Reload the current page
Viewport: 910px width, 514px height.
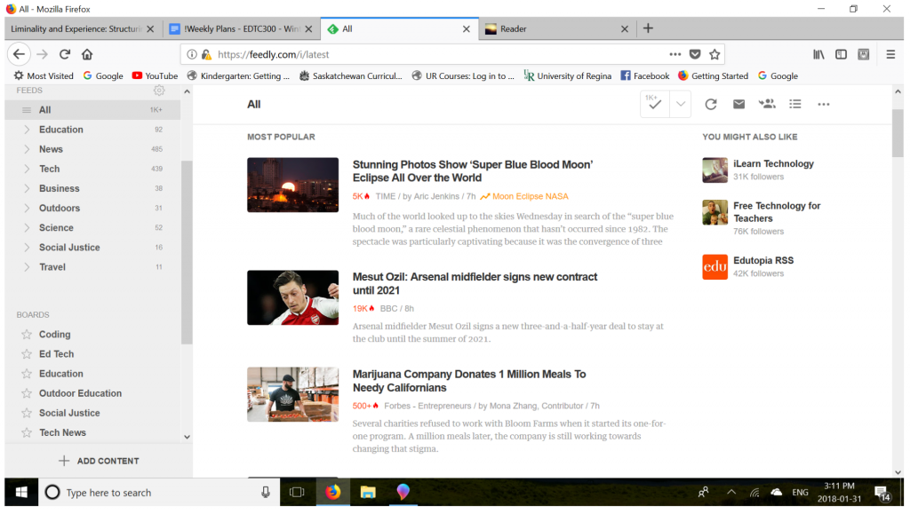click(64, 54)
